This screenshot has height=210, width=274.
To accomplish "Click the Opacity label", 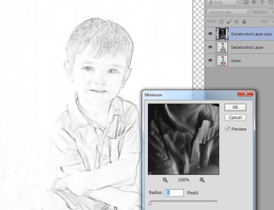I will (x=260, y=12).
